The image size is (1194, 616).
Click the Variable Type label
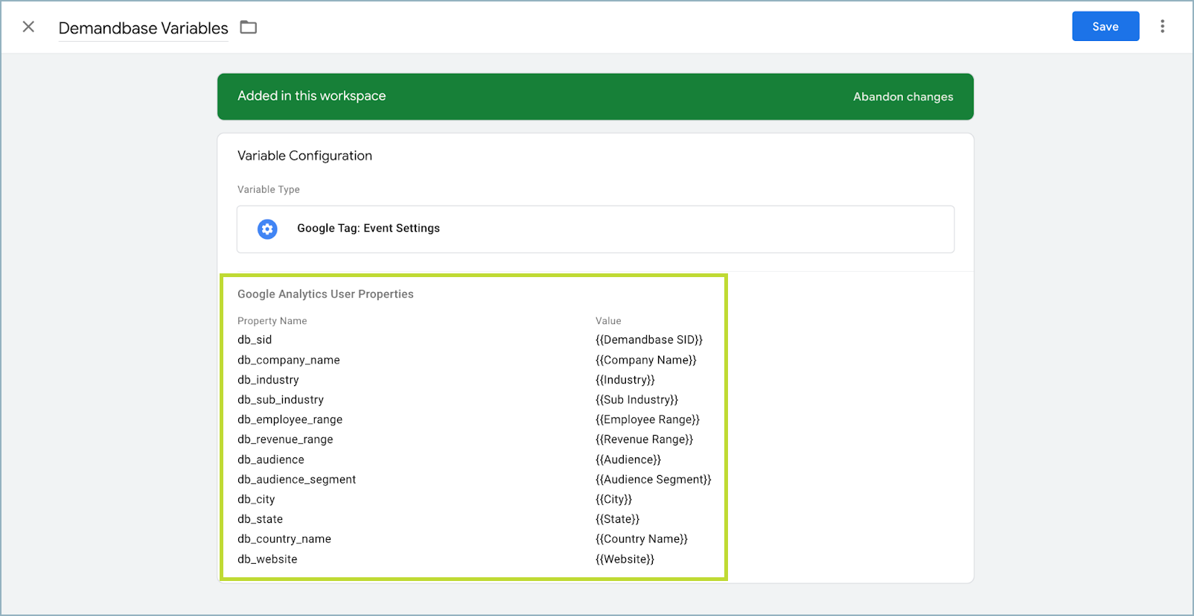(x=269, y=190)
